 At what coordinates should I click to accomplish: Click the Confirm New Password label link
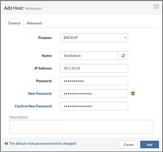click(x=33, y=106)
